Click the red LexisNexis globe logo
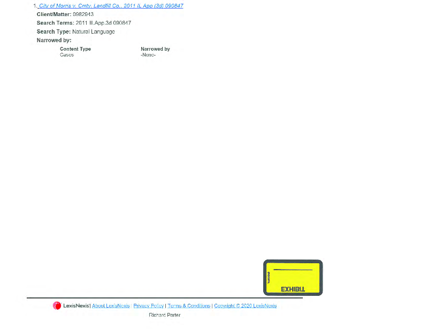This screenshot has height=330, width=428. pyautogui.click(x=57, y=306)
